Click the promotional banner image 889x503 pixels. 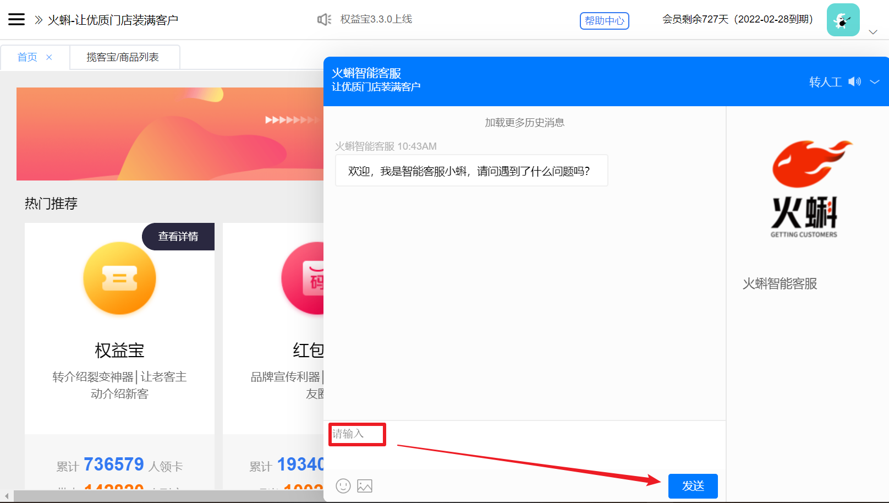(170, 134)
